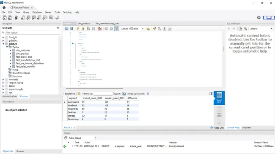The image size is (275, 154).
Task: Refresh schemas list in Navigator
Action: (58, 28)
